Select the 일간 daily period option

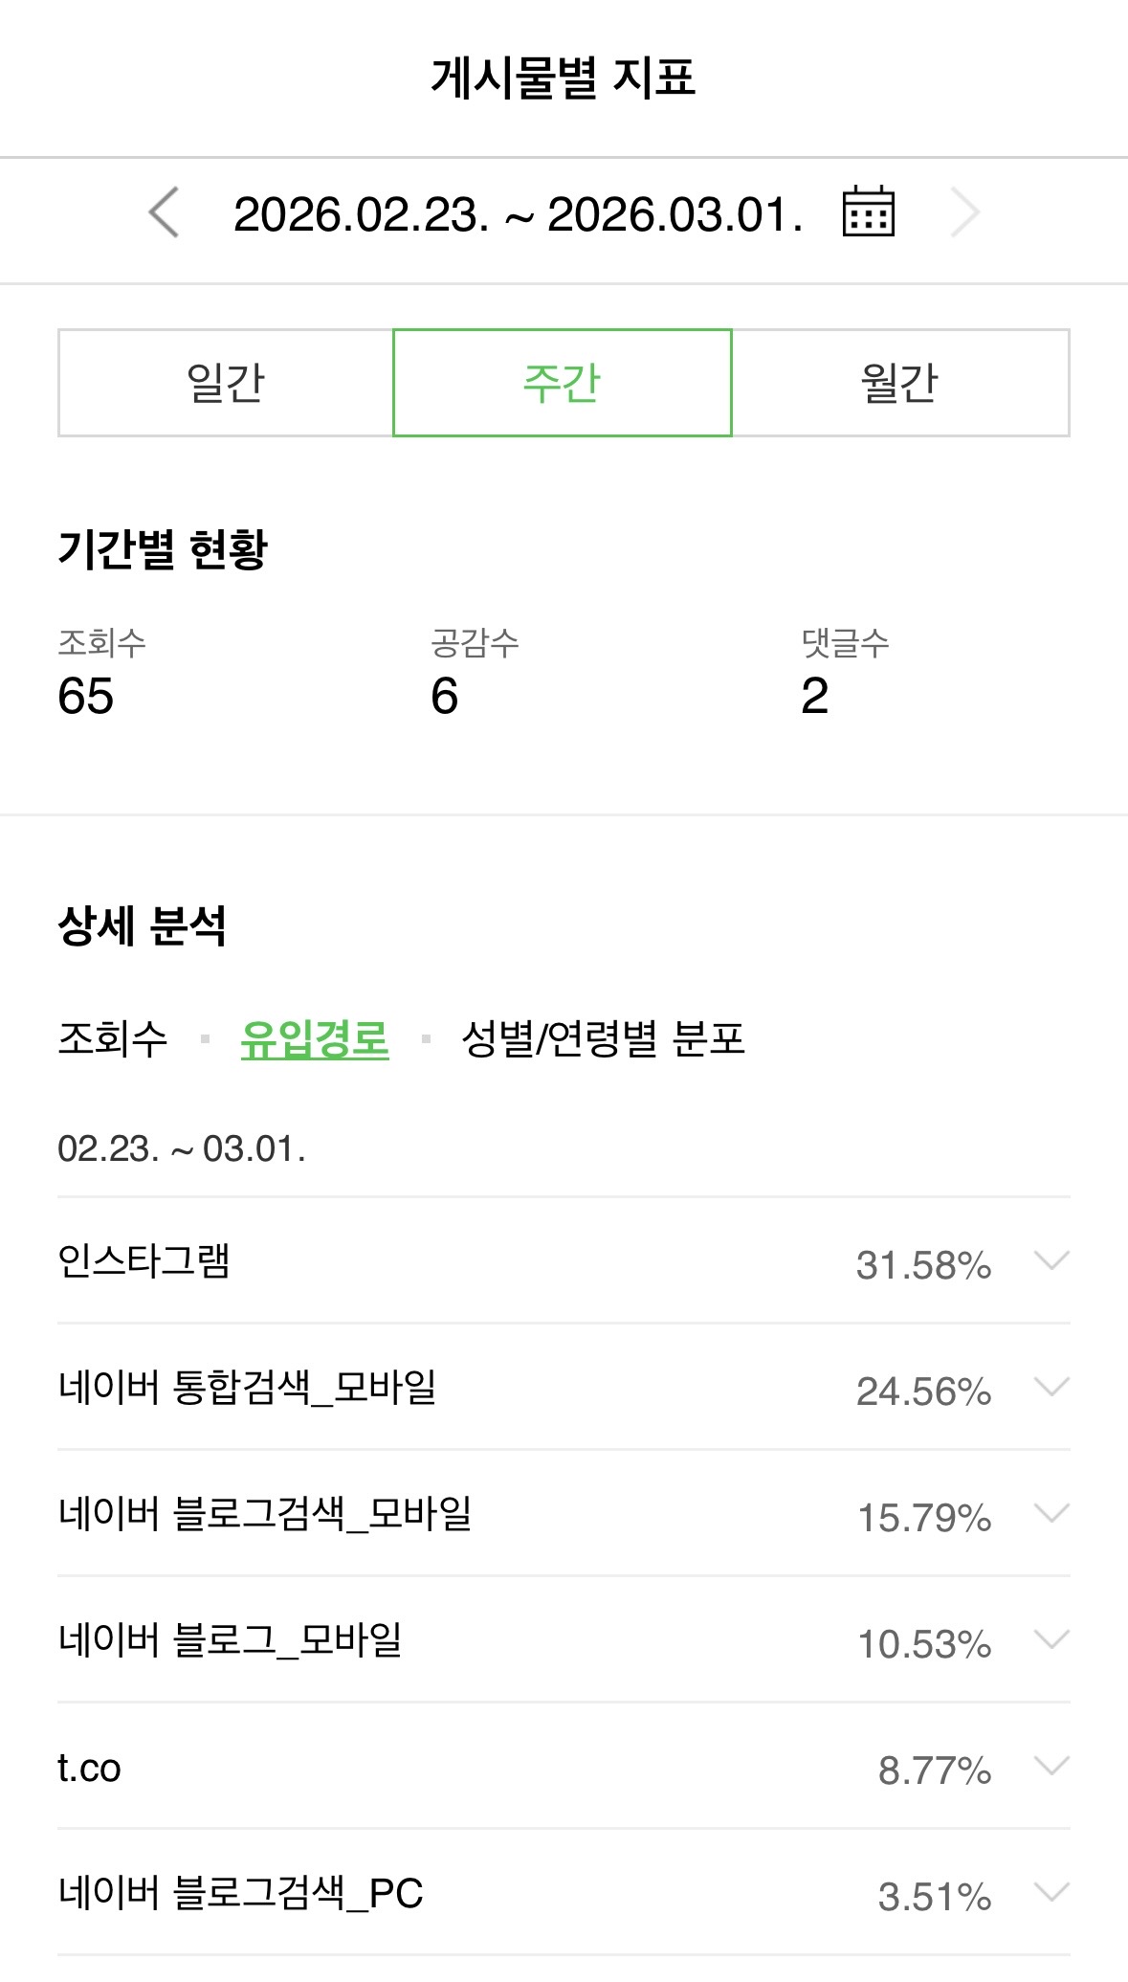tap(226, 383)
